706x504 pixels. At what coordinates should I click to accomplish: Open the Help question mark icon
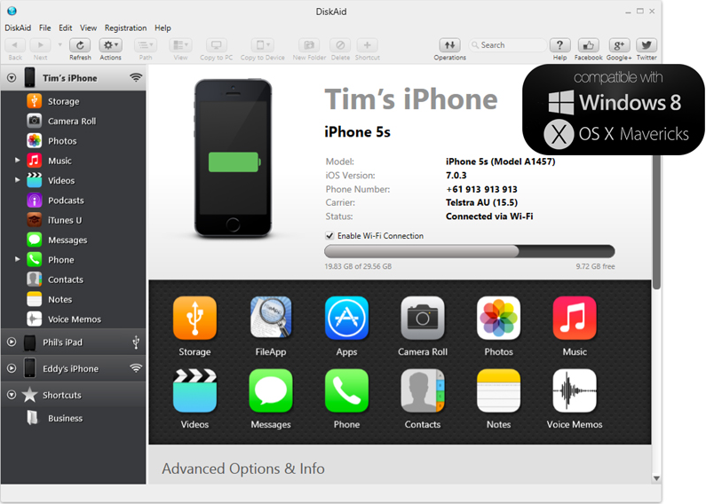point(559,45)
